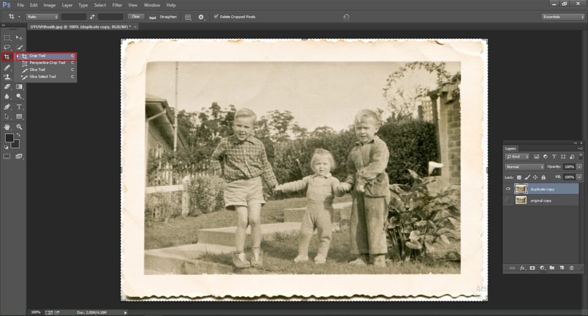
Task: Open the Image menu
Action: click(49, 5)
